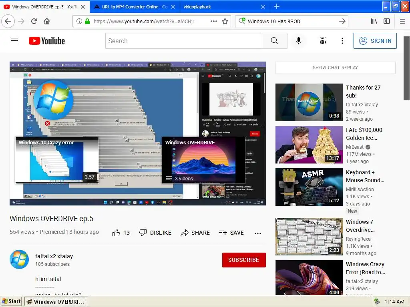Click the red SUBSCRIBE button
410x307 pixels.
[244, 260]
